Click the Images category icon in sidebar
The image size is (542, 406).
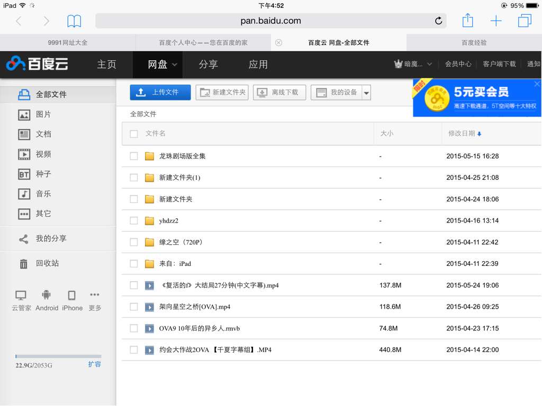(24, 115)
